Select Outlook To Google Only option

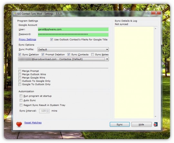[x=20, y=81]
